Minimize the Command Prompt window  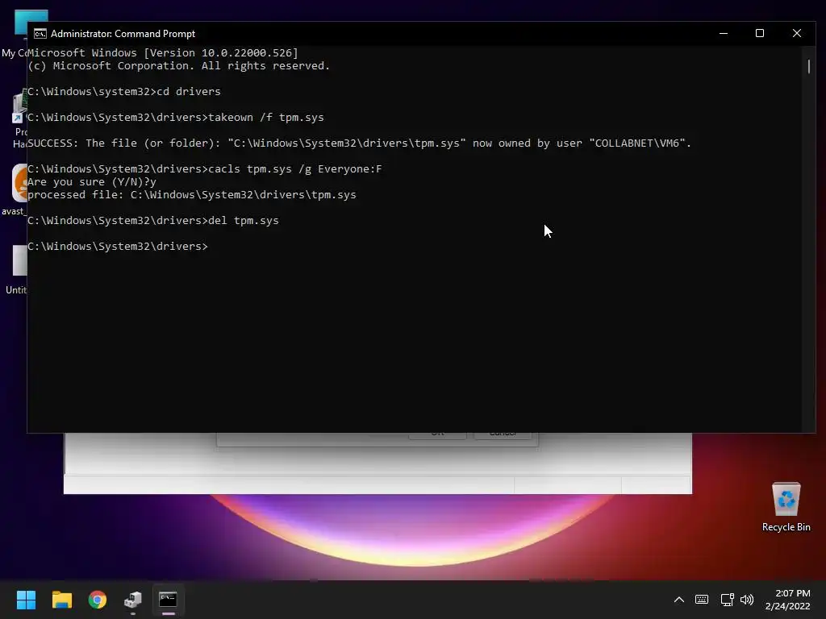724,33
